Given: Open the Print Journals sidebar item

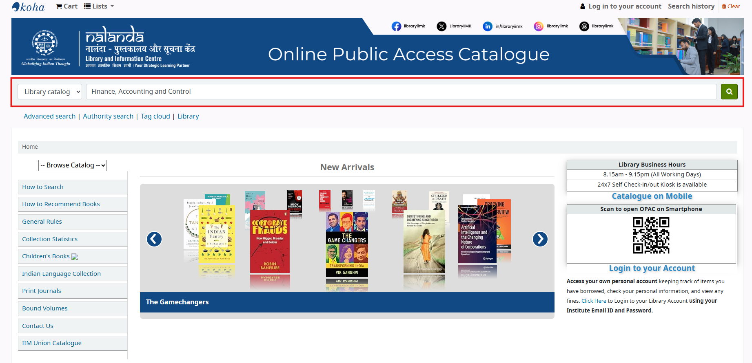Looking at the screenshot, I should (42, 291).
